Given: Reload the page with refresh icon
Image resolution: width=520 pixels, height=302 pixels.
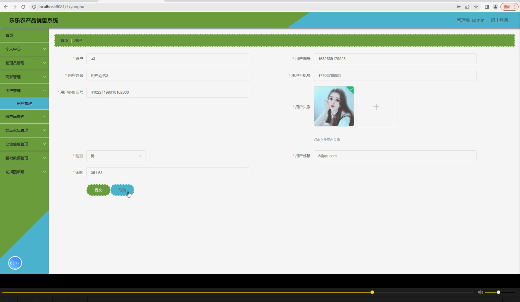Looking at the screenshot, I should coord(23,7).
